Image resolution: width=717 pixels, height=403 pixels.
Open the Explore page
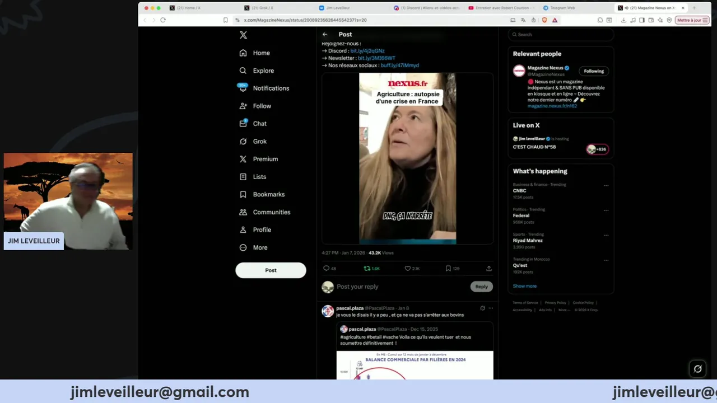[257, 71]
